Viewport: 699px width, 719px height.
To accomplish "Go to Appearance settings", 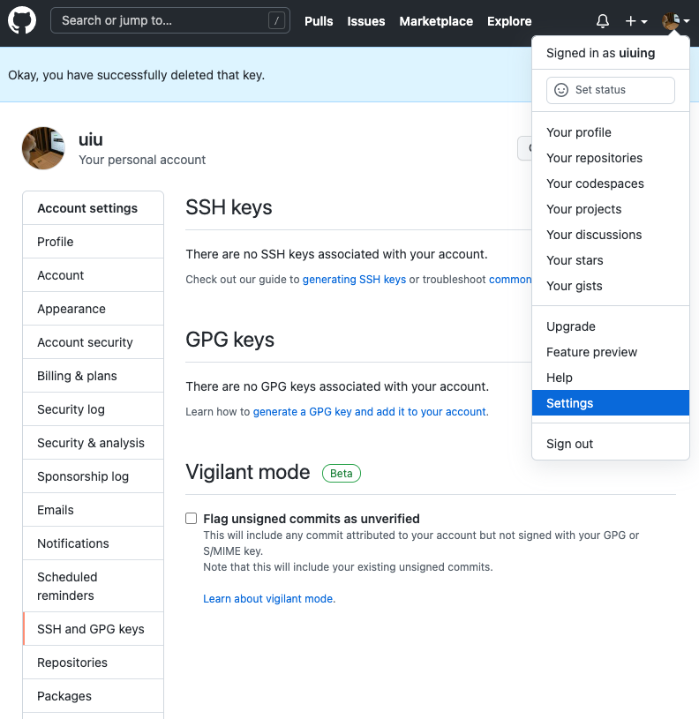I will click(93, 309).
